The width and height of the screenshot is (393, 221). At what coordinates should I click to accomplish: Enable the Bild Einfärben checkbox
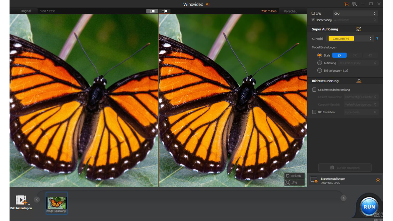(x=314, y=112)
